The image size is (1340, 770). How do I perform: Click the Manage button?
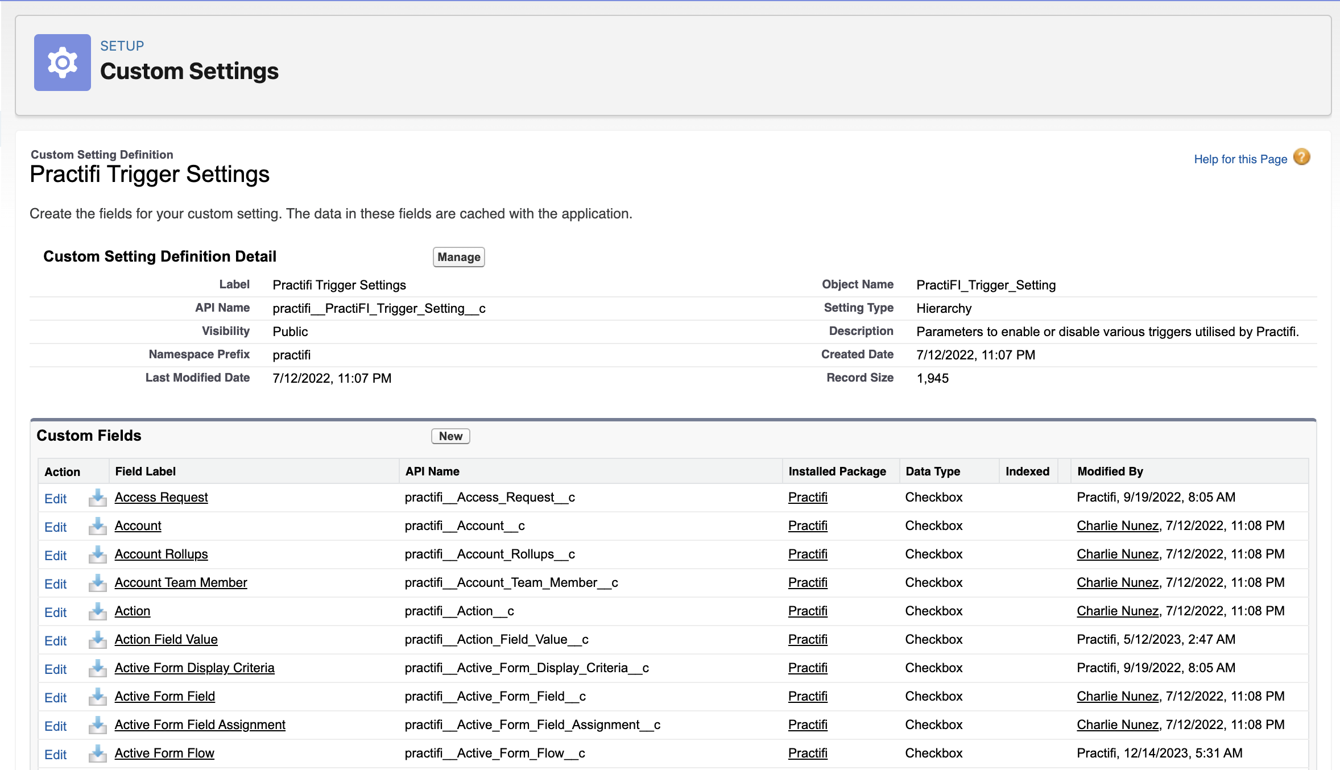click(458, 257)
